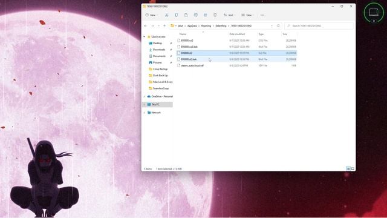The width and height of the screenshot is (387, 218).
Task: Click the Cut scissors icon in the toolbar
Action: [167, 15]
